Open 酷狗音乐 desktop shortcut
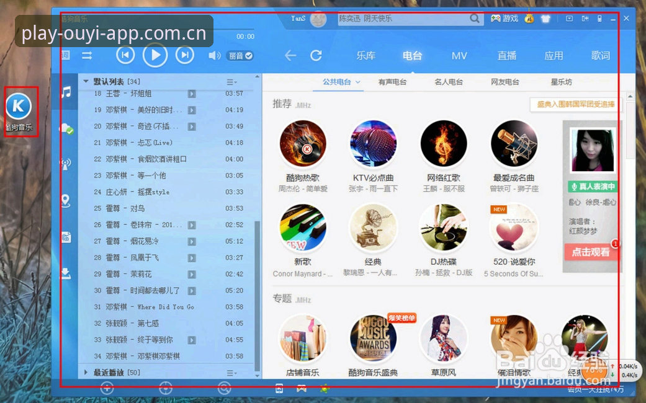 point(19,112)
